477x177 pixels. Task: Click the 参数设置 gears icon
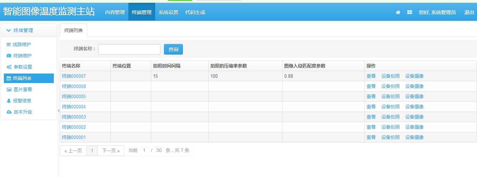pos(9,67)
